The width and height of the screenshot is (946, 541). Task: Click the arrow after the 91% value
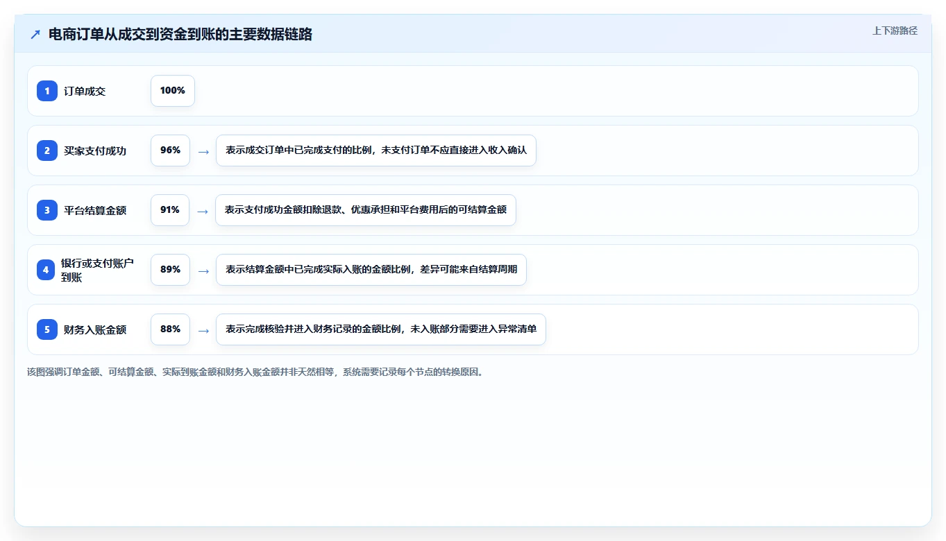[203, 211]
